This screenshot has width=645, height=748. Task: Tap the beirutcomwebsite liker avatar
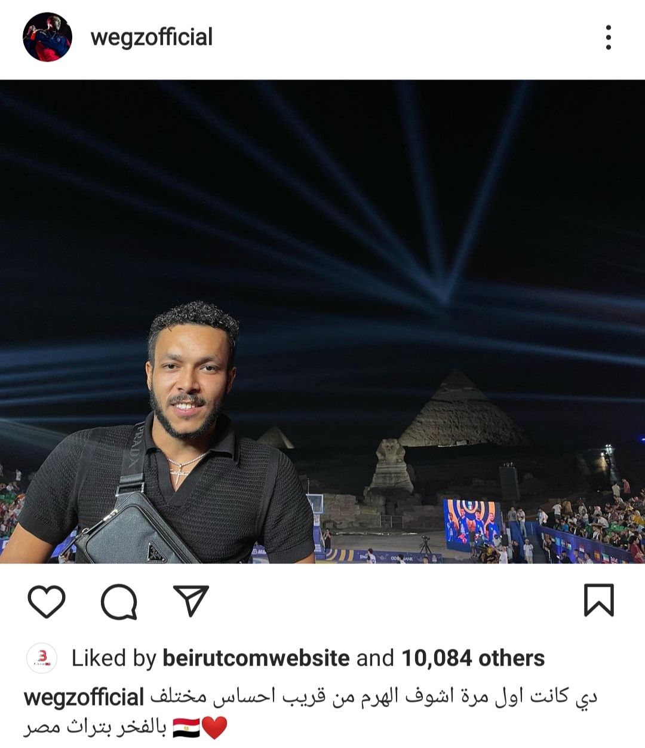coord(42,658)
